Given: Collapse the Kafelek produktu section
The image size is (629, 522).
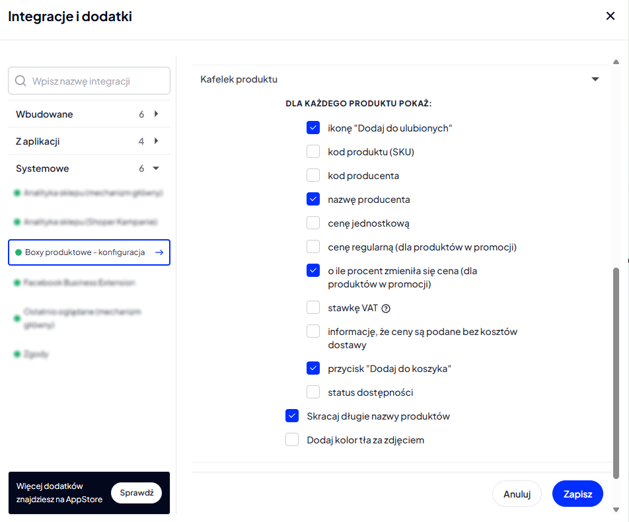Looking at the screenshot, I should [x=595, y=79].
